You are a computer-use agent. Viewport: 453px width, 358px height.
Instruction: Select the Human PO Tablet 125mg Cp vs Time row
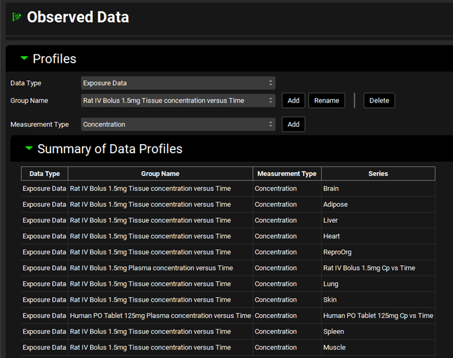point(377,316)
